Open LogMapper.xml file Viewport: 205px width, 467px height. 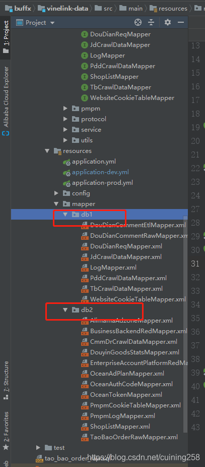tap(113, 268)
